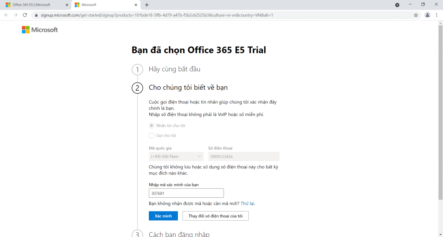Screen dimensions: 443x237
Task: Click the phone number field 0909123456
Action: point(244,156)
